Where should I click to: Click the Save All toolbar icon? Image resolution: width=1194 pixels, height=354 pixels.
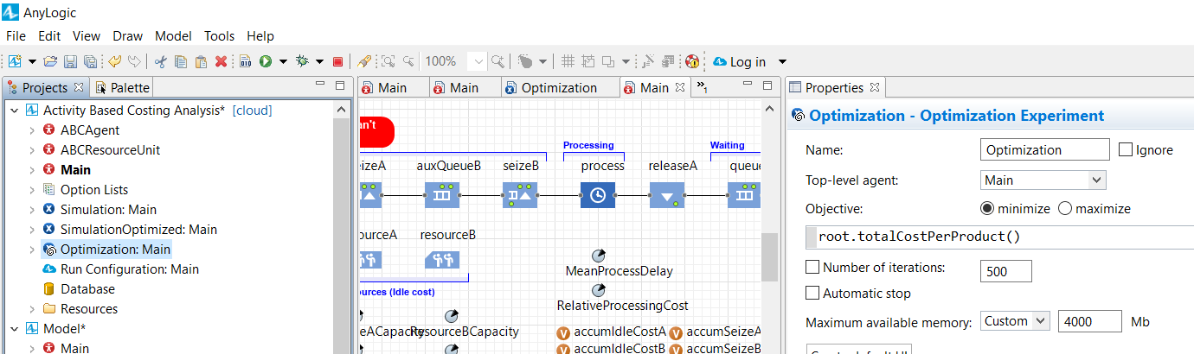89,61
